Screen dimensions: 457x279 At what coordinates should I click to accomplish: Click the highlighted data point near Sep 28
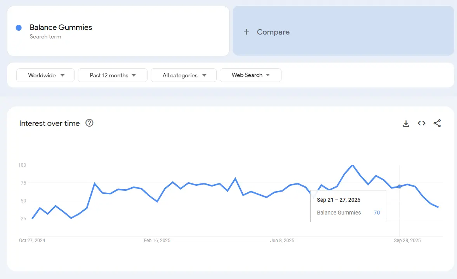pos(400,187)
